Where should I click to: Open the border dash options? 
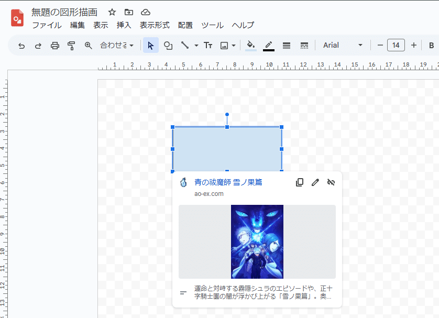click(304, 46)
